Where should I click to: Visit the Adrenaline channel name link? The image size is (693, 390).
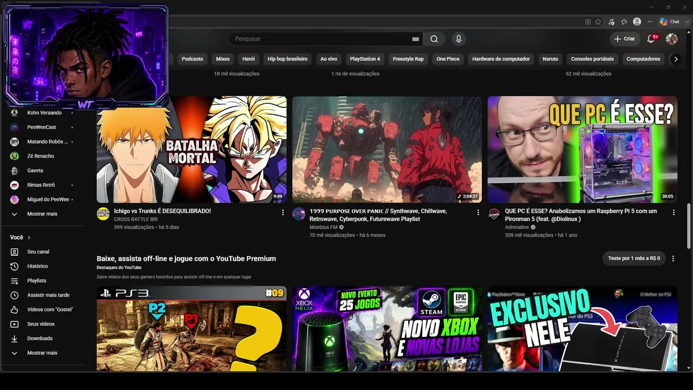pyautogui.click(x=517, y=227)
